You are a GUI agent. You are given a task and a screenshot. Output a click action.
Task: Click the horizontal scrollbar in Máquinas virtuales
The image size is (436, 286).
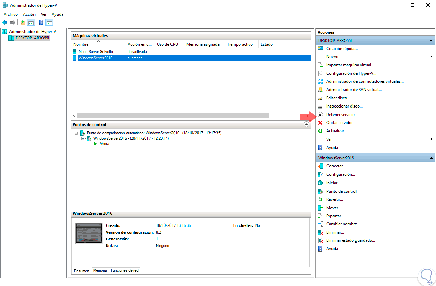[x=173, y=116]
